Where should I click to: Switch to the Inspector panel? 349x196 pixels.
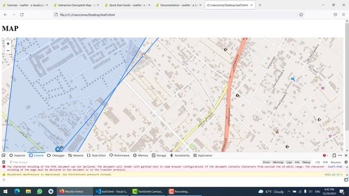coord(17,155)
